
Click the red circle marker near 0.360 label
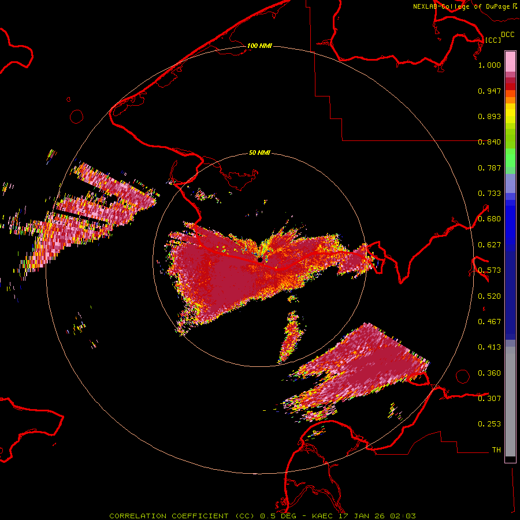[x=463, y=376]
